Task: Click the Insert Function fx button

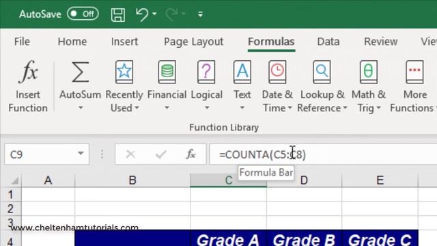Action: pos(28,87)
